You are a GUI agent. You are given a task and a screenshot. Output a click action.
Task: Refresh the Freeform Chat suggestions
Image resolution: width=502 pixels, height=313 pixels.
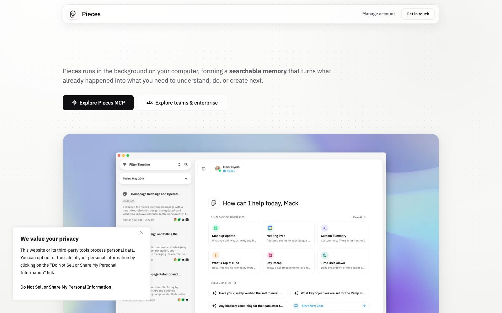pyautogui.click(x=235, y=283)
